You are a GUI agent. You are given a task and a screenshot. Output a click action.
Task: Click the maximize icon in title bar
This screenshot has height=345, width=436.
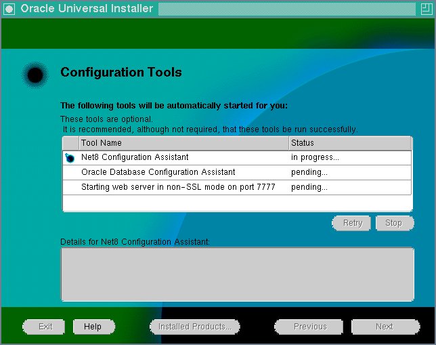(x=426, y=9)
